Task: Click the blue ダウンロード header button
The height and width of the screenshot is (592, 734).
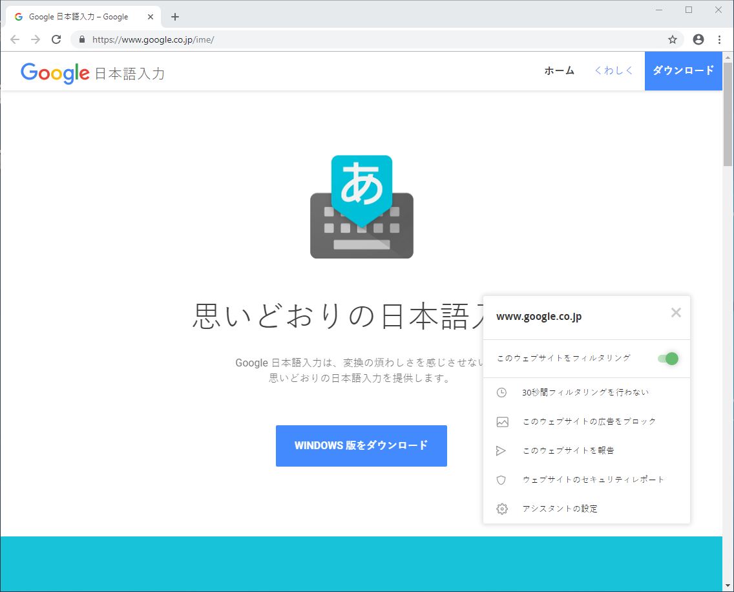Action: pos(684,70)
